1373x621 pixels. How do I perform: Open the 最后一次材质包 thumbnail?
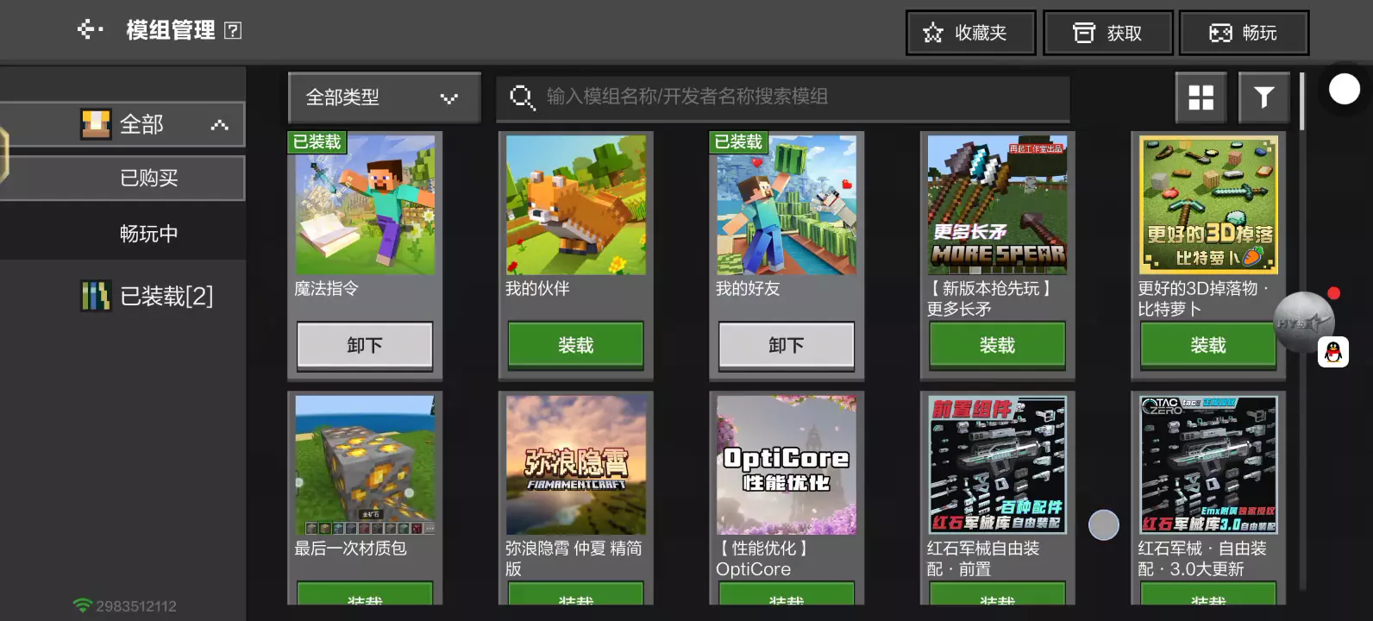pyautogui.click(x=365, y=465)
